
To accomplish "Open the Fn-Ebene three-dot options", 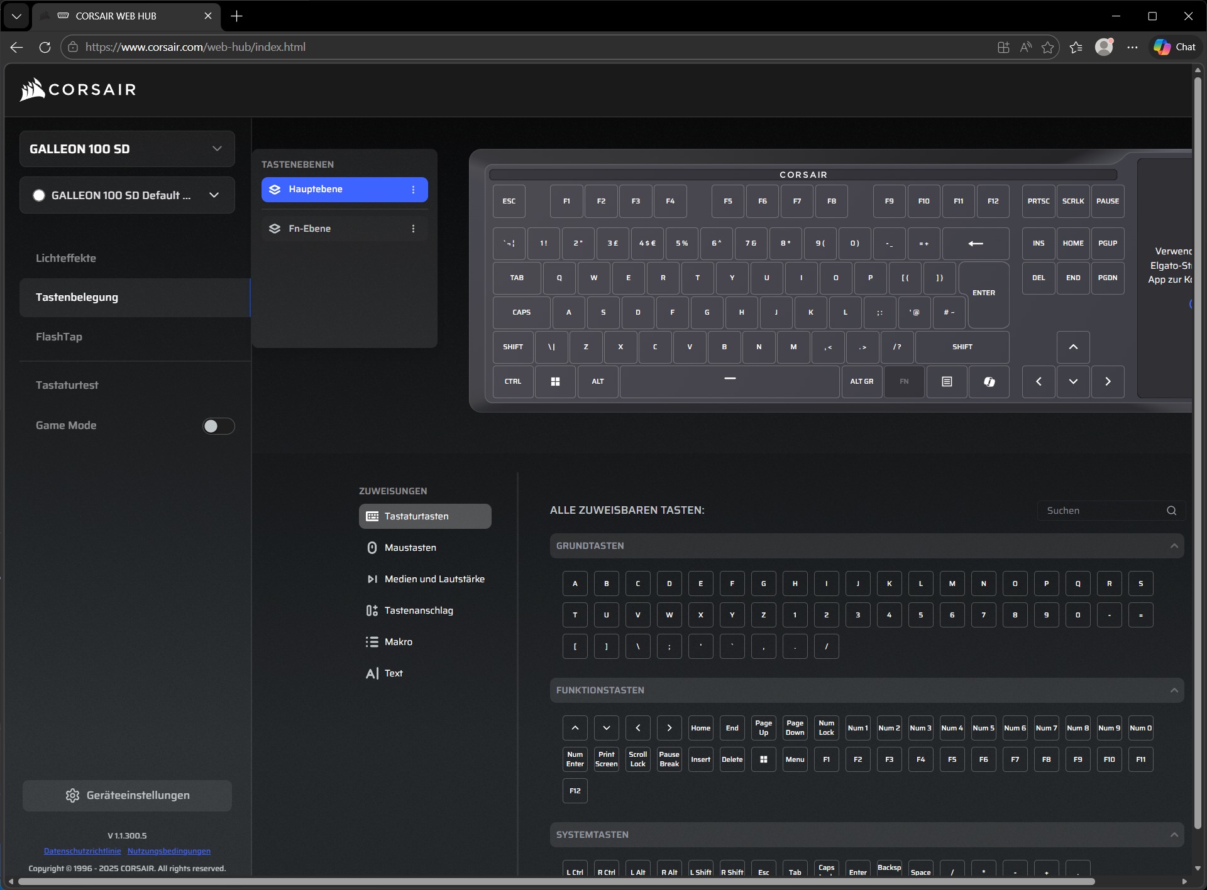I will tap(413, 229).
